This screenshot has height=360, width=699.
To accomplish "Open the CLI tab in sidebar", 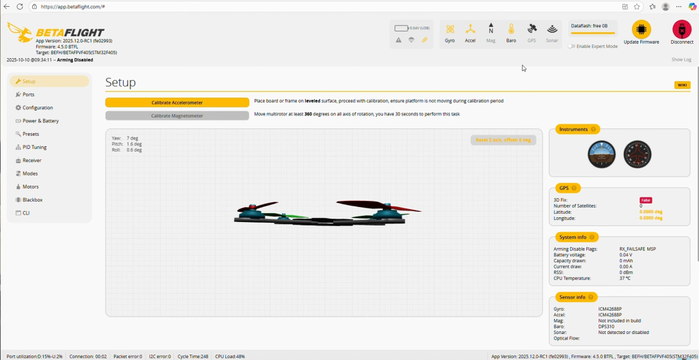I will coord(26,212).
